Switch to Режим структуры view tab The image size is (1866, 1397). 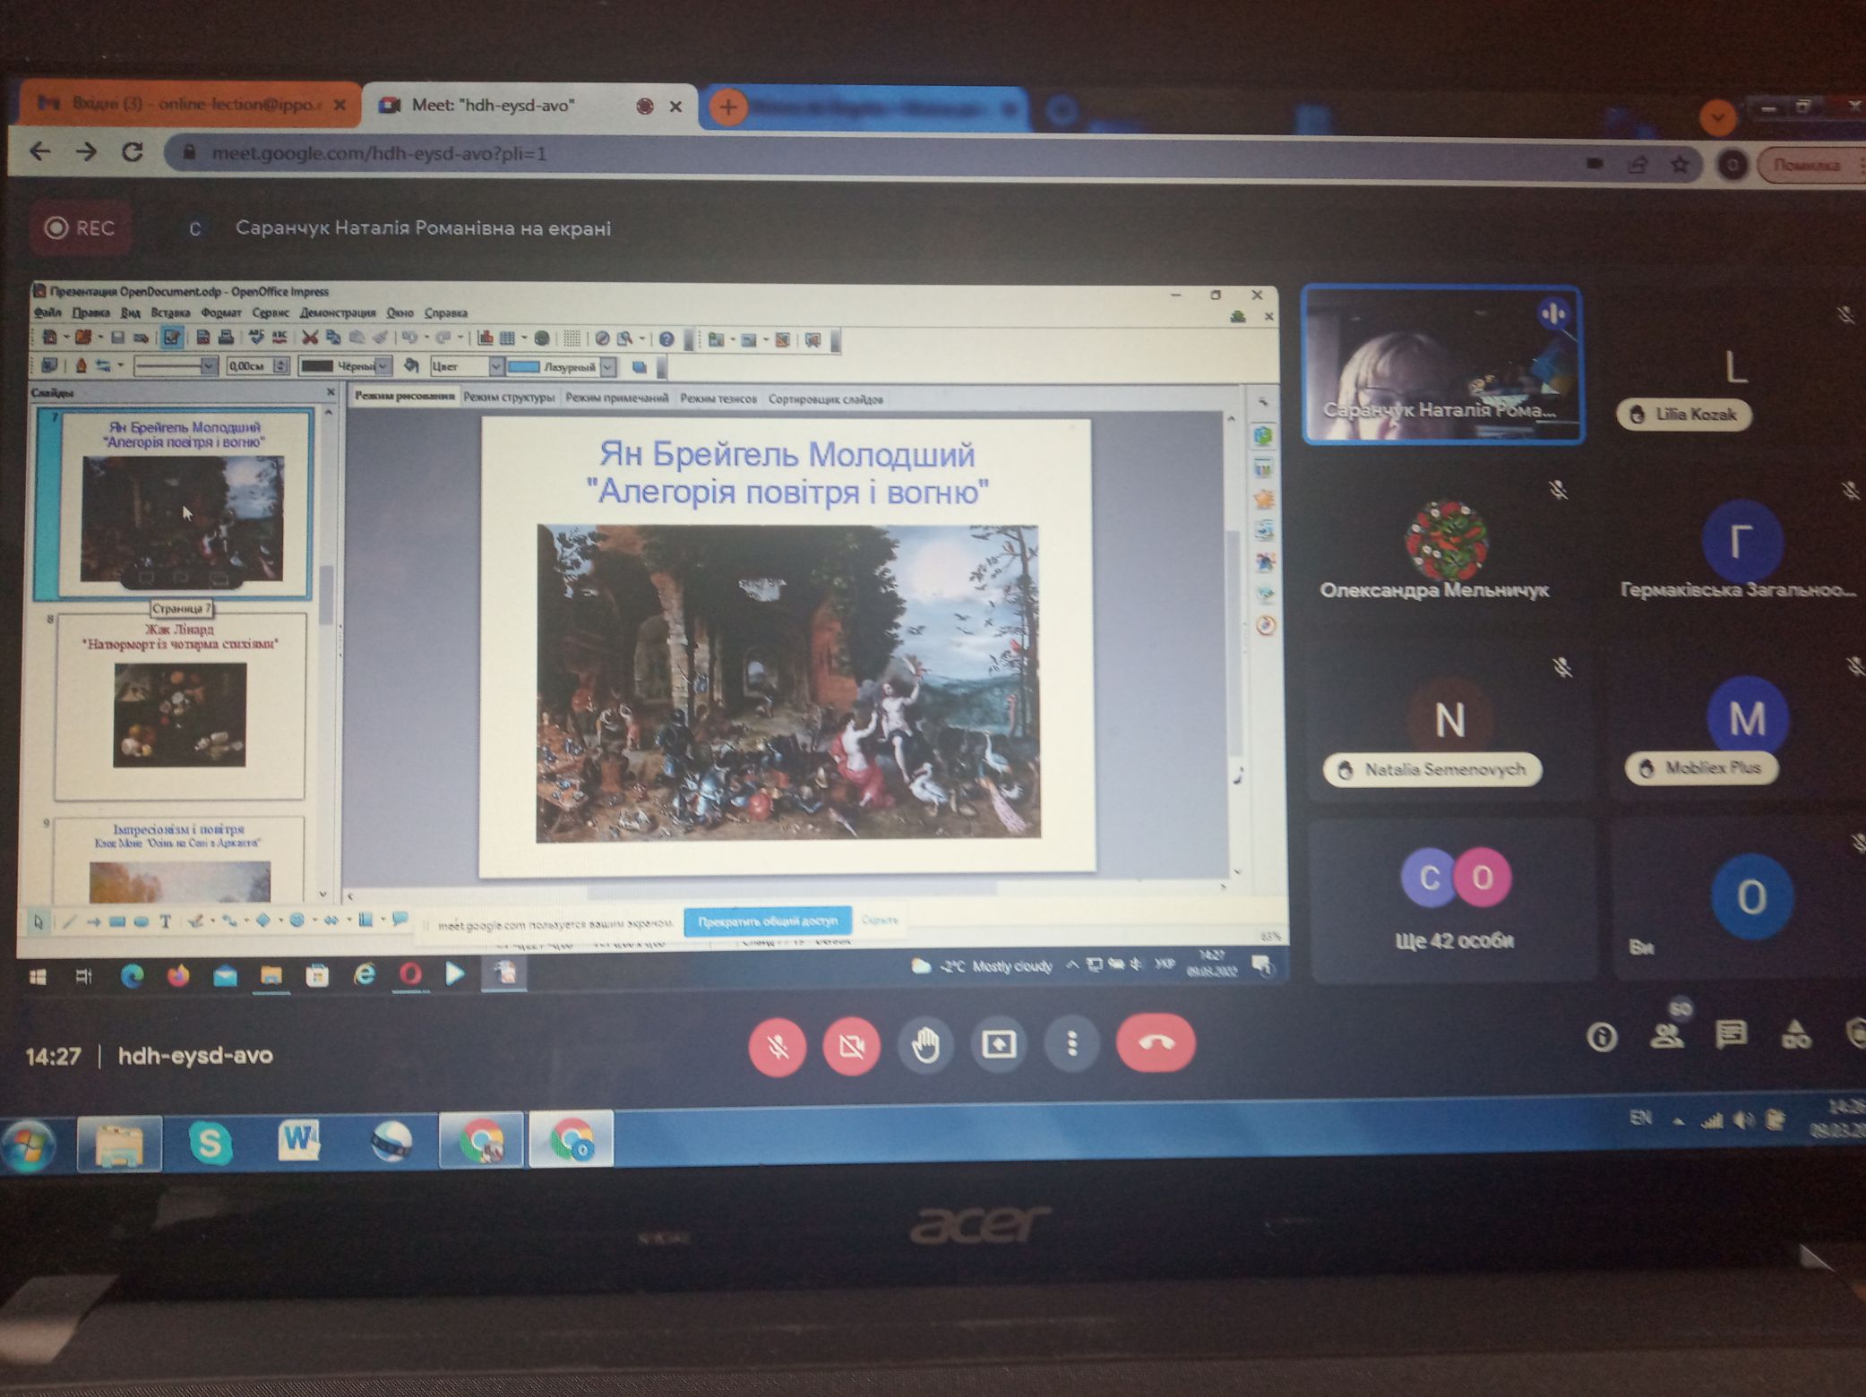pyautogui.click(x=509, y=398)
